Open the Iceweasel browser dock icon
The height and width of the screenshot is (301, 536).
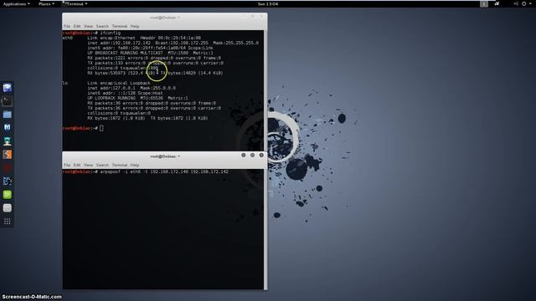8,88
